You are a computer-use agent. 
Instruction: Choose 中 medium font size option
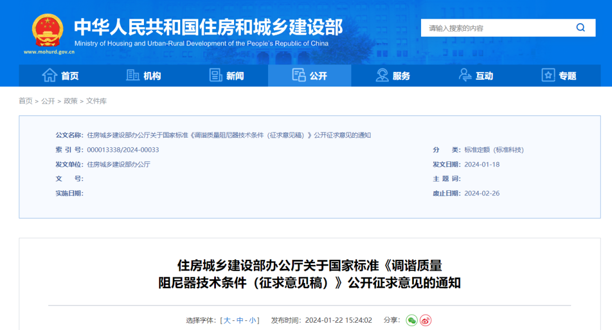[241, 320]
